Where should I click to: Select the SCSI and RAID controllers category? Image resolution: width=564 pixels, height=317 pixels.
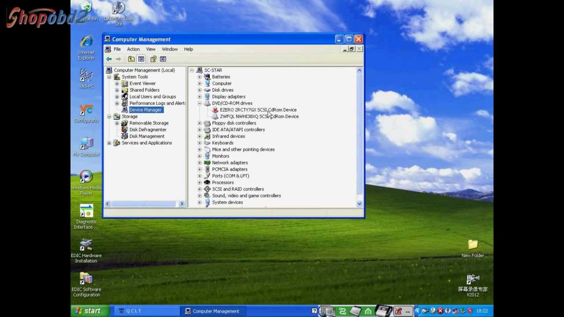point(238,189)
